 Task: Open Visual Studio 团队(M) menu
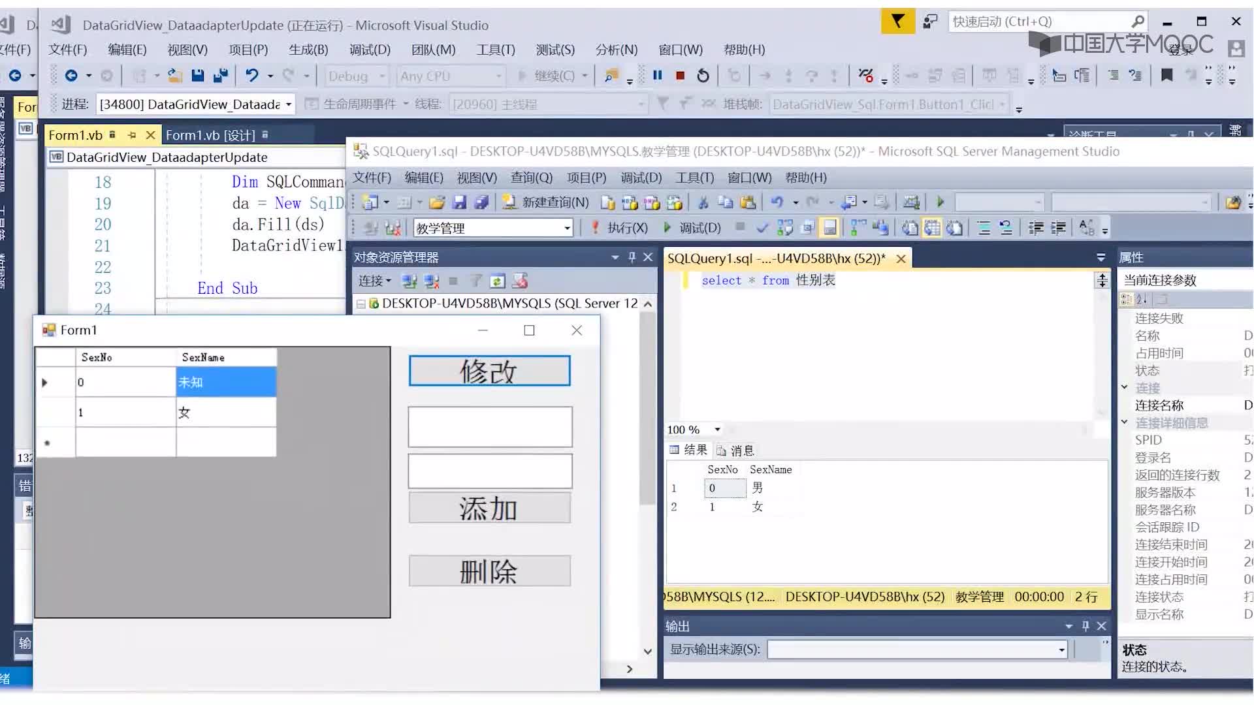point(433,50)
